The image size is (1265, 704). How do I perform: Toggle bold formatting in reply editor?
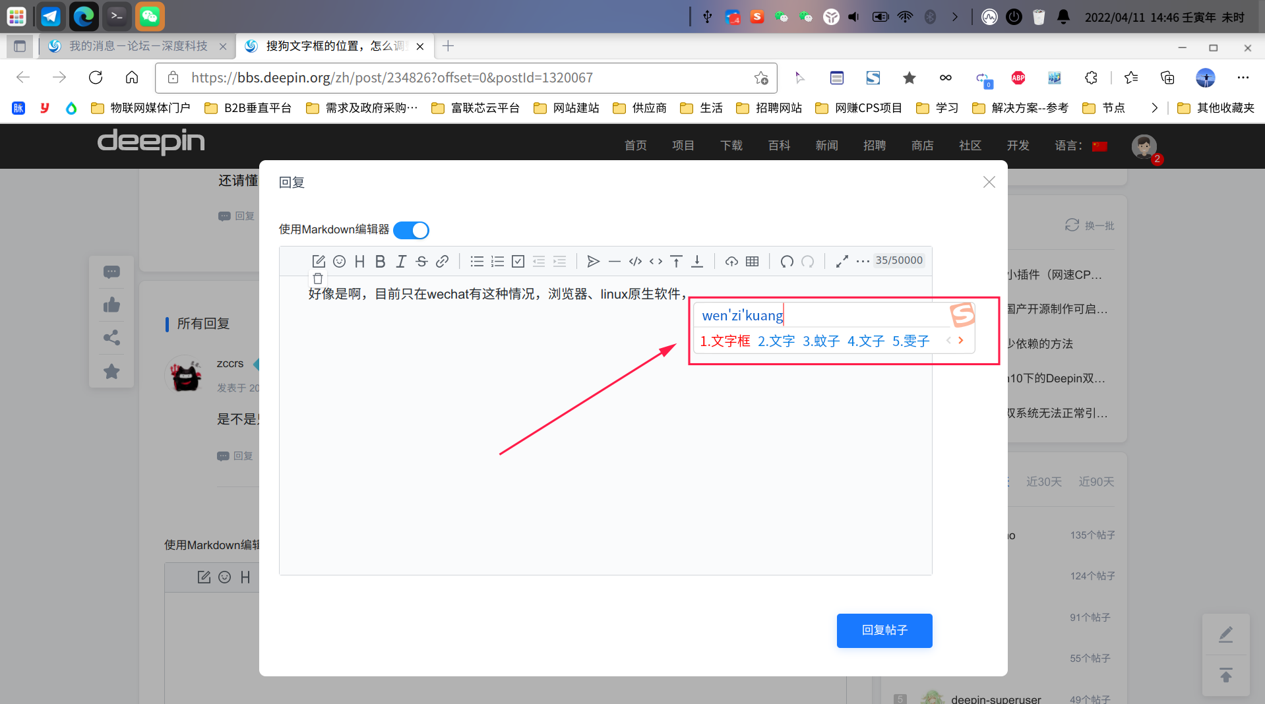tap(380, 262)
